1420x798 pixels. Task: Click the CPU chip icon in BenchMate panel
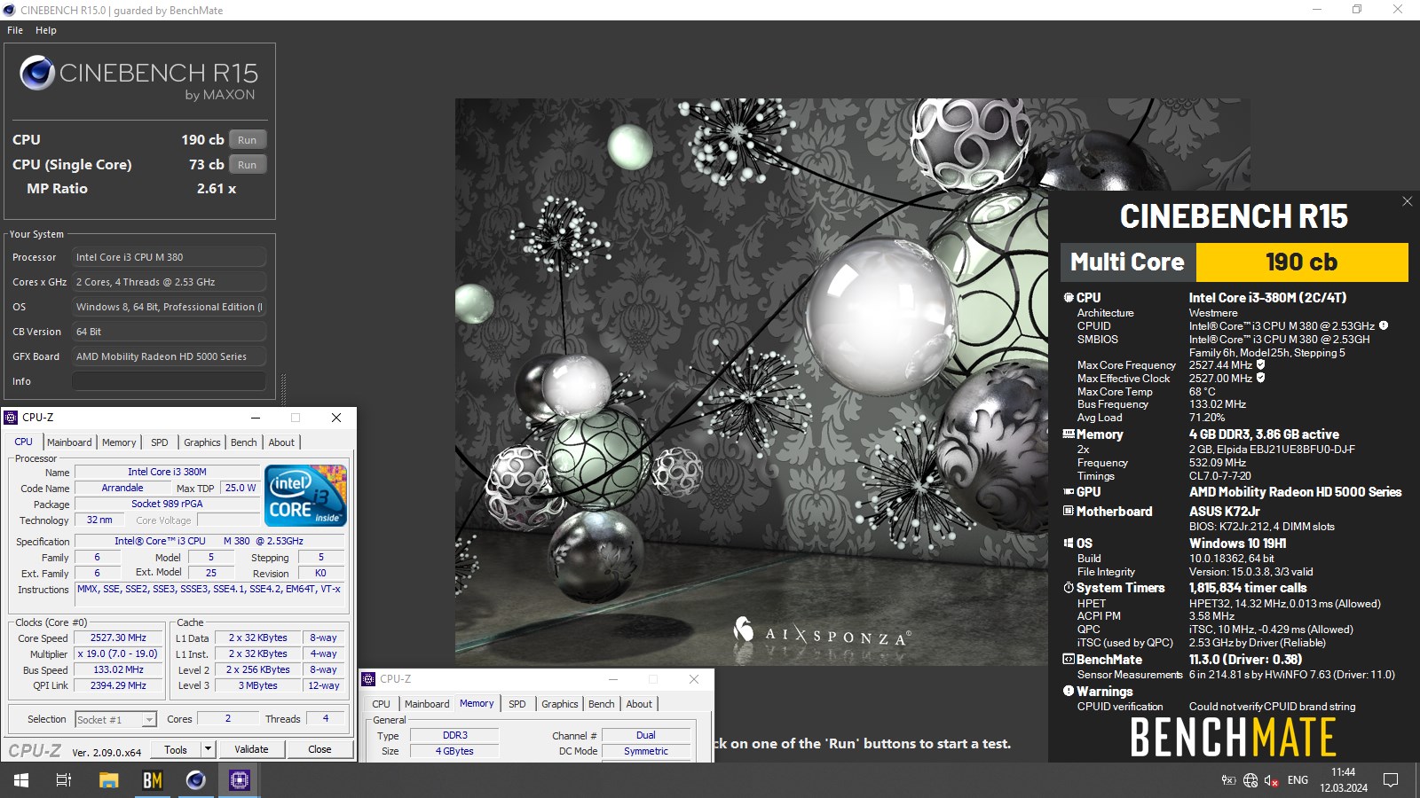click(x=1069, y=298)
